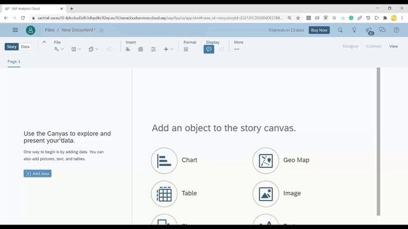Open the More three-dots menu

[237, 49]
